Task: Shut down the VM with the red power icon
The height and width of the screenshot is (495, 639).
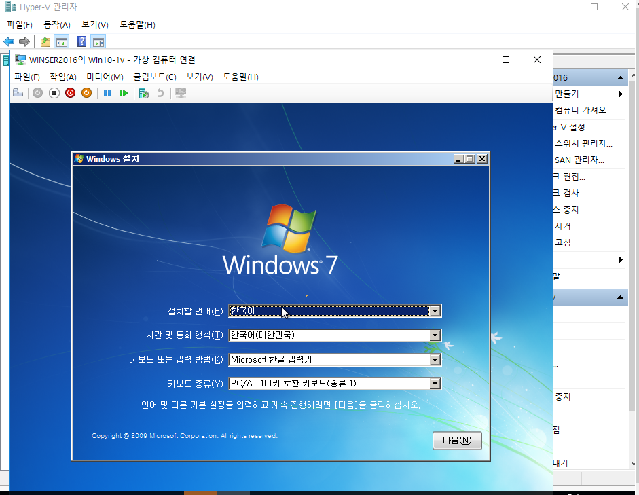Action: click(x=70, y=93)
